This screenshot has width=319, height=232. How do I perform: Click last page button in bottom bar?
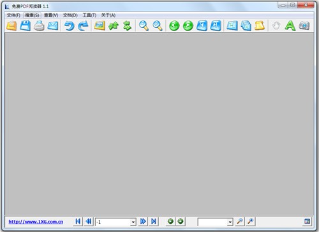154,222
